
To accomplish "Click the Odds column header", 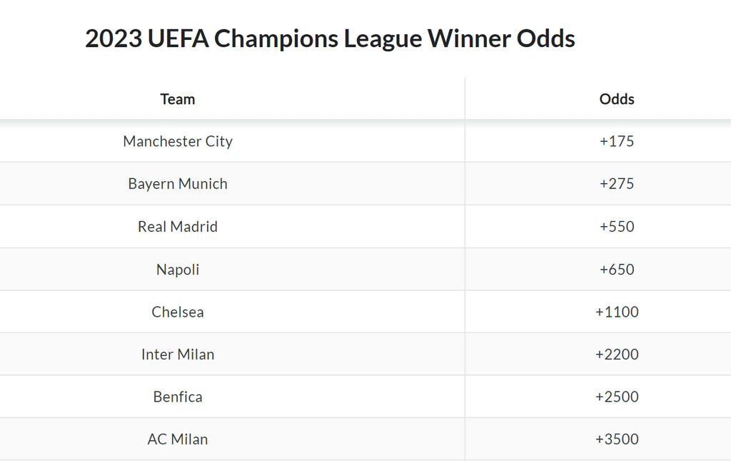I will point(617,99).
